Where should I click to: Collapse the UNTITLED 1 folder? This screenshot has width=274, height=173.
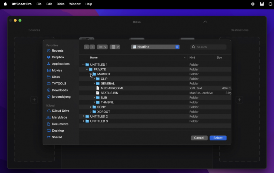pyautogui.click(x=83, y=65)
